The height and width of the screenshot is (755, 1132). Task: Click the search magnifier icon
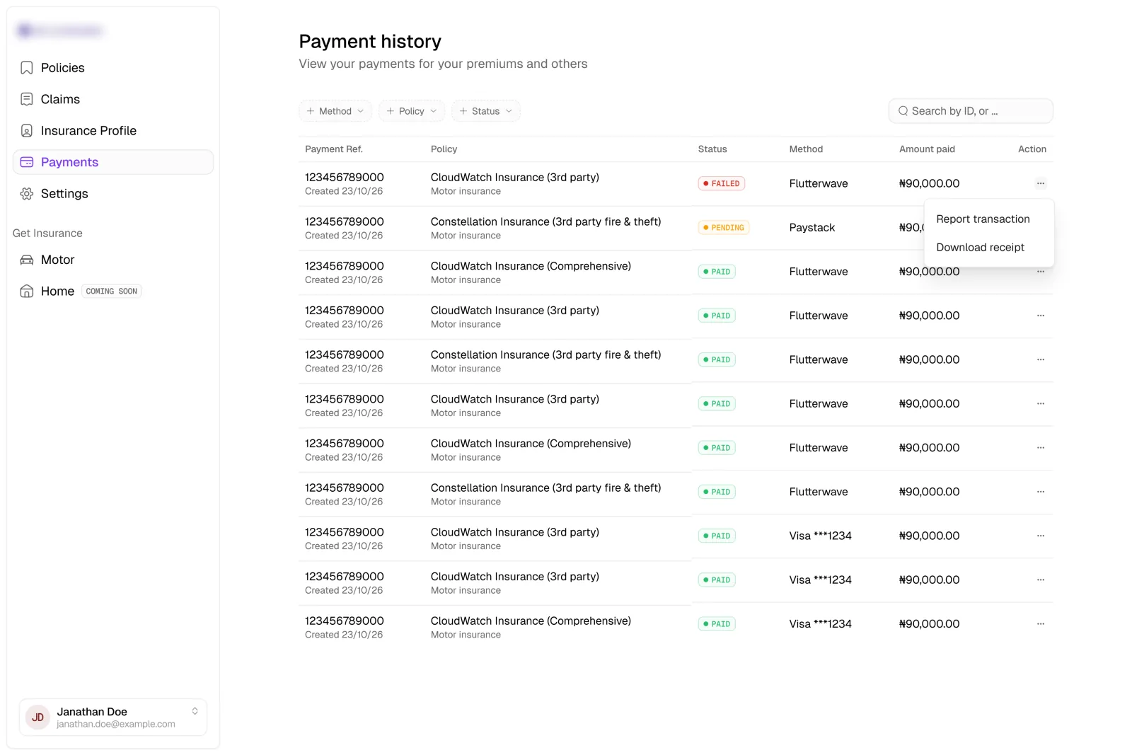pos(903,111)
